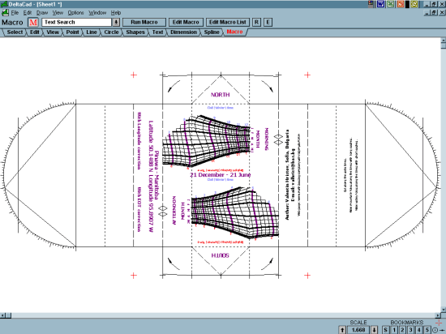This screenshot has width=446, height=334.
Task: Switch to the View toolbar tab
Action: pos(53,32)
